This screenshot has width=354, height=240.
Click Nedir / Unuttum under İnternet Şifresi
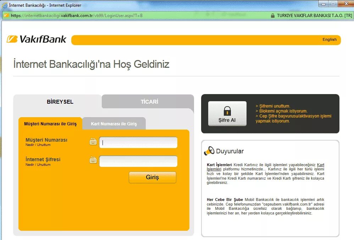(38, 164)
